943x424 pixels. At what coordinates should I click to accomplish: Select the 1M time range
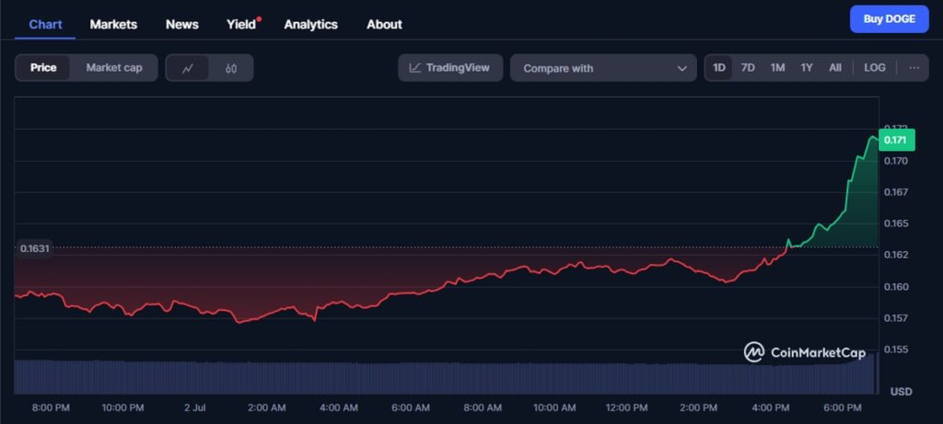coord(777,68)
